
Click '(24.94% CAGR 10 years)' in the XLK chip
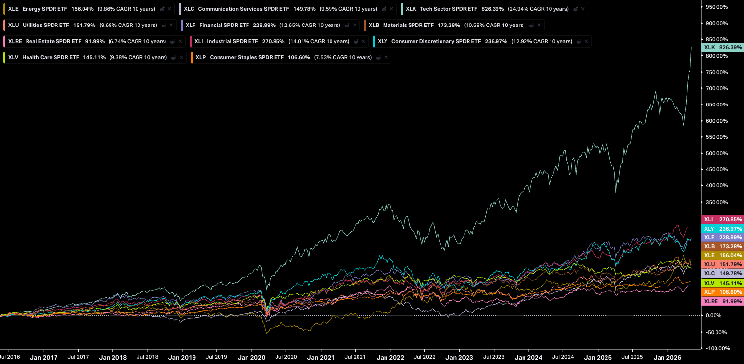click(538, 9)
